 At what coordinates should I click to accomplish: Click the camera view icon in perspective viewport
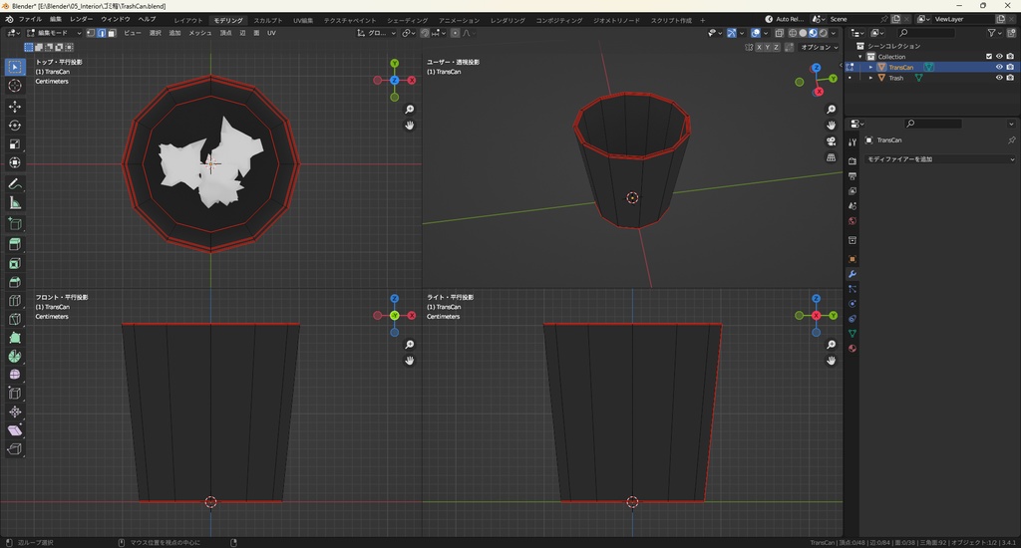pyautogui.click(x=831, y=141)
